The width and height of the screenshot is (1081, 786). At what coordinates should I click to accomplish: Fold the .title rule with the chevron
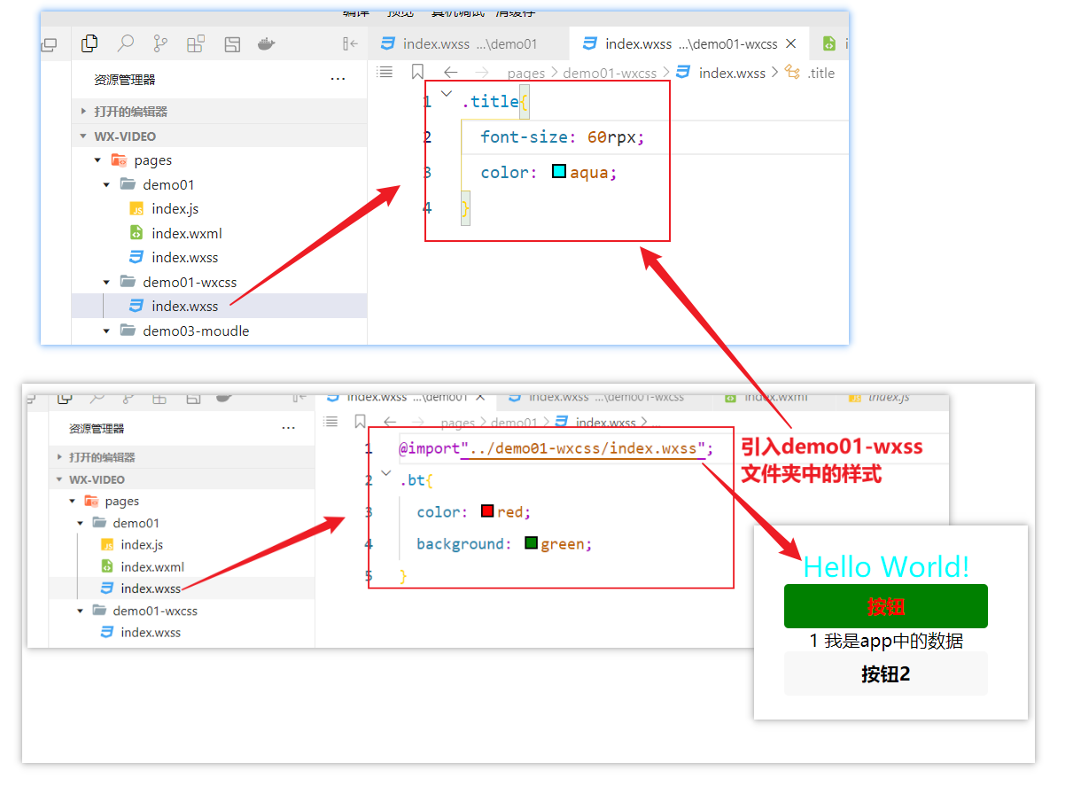pyautogui.click(x=447, y=93)
